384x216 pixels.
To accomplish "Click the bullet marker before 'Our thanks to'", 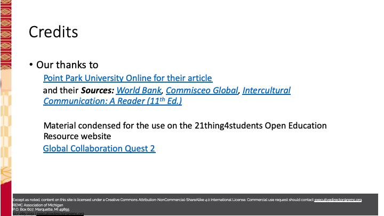I will click(x=31, y=65).
